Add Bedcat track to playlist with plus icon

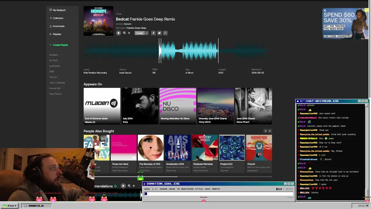129,33
